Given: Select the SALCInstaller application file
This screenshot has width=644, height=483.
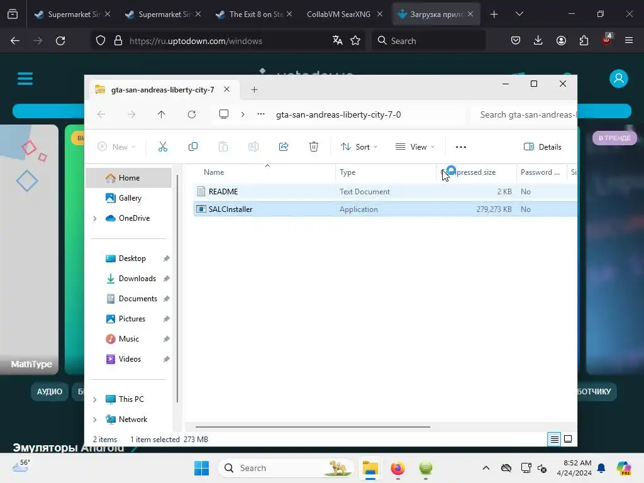Looking at the screenshot, I should click(x=385, y=209).
